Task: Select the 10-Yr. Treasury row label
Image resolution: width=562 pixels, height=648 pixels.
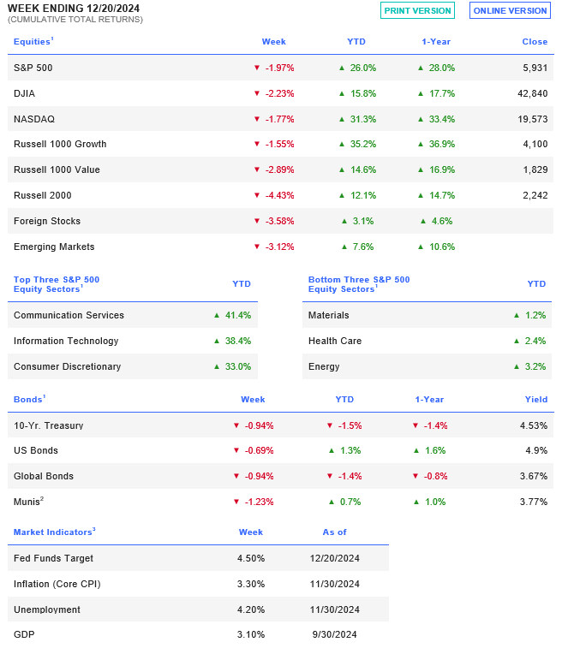Action: (48, 425)
